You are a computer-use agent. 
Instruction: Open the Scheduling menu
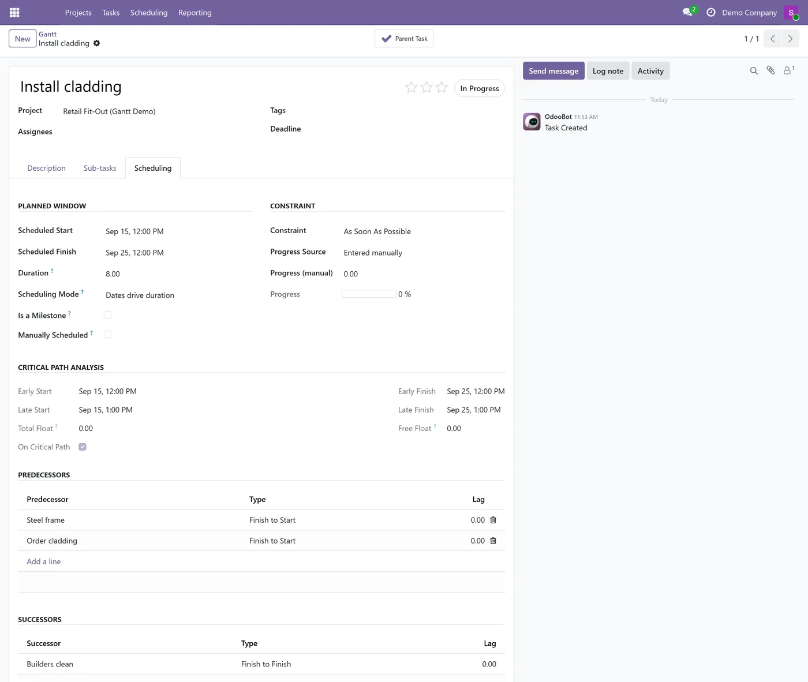click(149, 12)
